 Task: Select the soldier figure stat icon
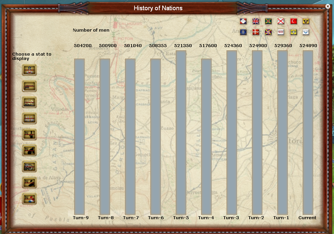pyautogui.click(x=29, y=70)
